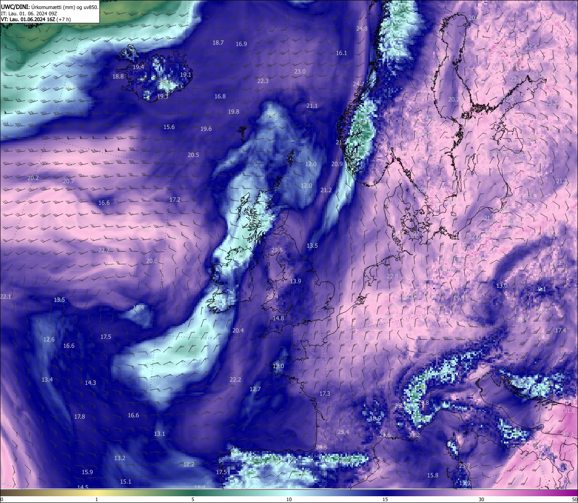
Task: Click the 15.6 value label
Action: [169, 127]
